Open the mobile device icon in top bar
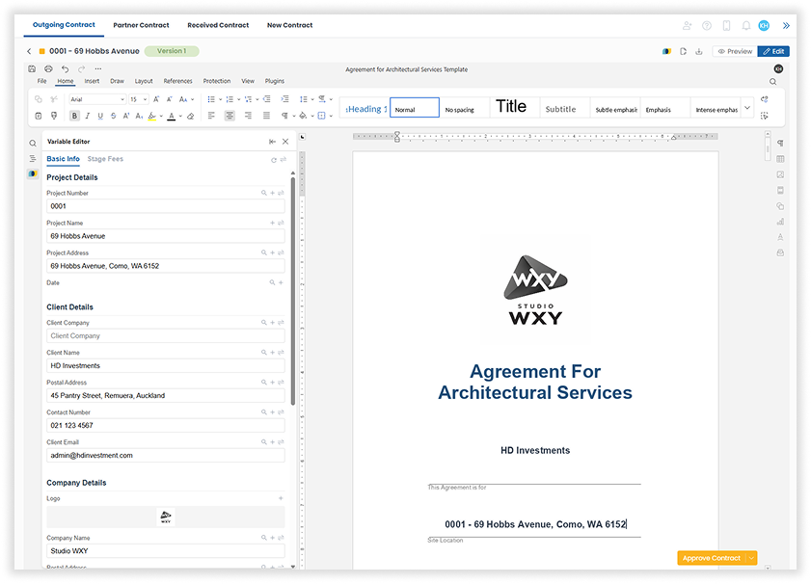811x584 pixels. pos(726,25)
